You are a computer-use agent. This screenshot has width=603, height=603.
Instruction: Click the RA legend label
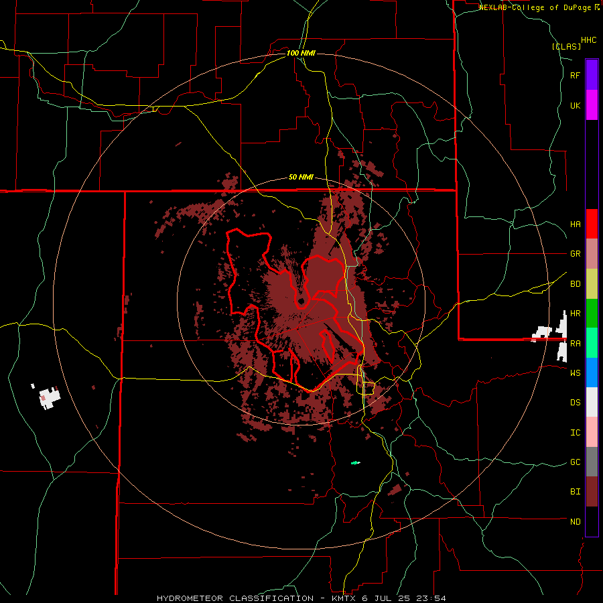(575, 344)
